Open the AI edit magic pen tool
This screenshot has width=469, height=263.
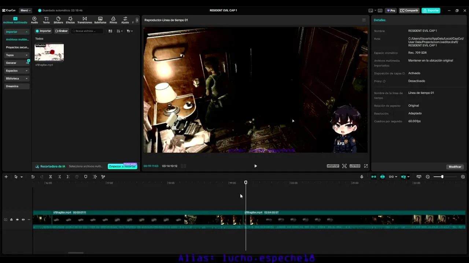(103, 177)
